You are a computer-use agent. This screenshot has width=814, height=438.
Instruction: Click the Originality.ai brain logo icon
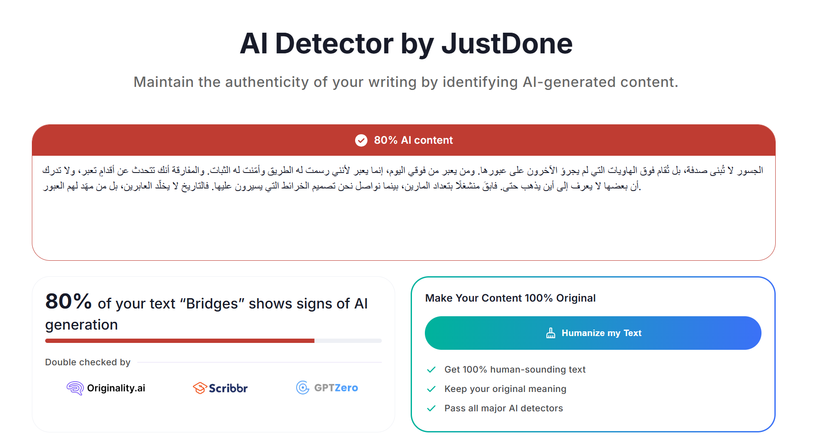[75, 388]
